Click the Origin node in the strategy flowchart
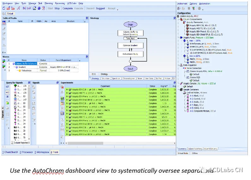Screen dimensions: 251x180 (x=130, y=25)
